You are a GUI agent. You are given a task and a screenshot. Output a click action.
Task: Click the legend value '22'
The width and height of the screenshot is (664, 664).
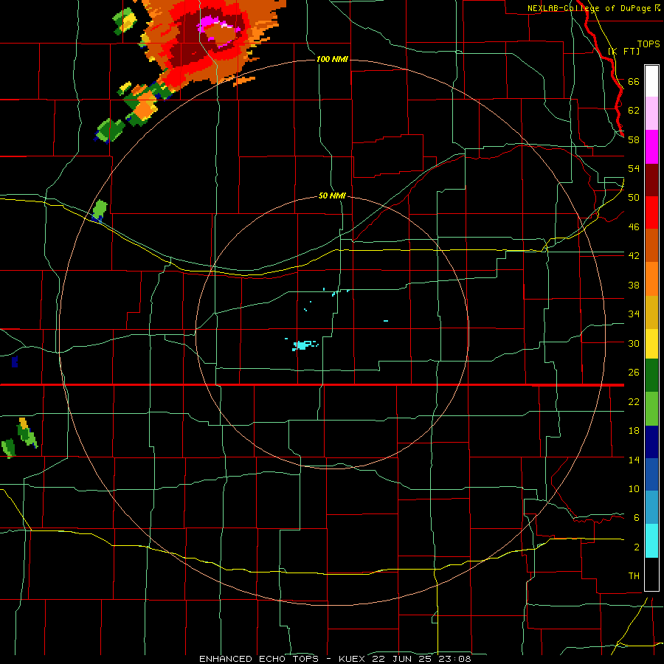(634, 401)
